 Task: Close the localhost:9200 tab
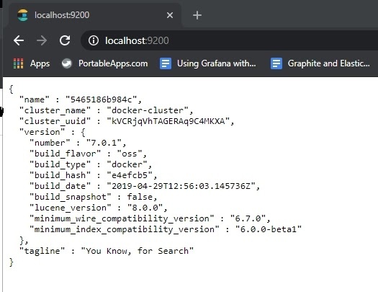point(170,15)
